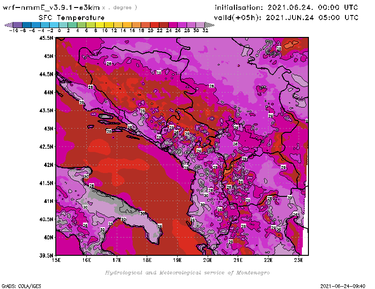375x289 pixels.
Task: Click the 'GrADS: COLA/IGES' credit text
Action: pyautogui.click(x=21, y=286)
